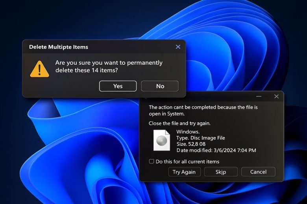This screenshot has width=307, height=204.
Task: Click the empty title bar of error dialog
Action: 197,97
